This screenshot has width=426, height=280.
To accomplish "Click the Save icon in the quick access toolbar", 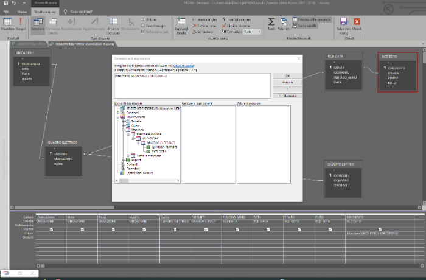I will coord(5,3).
